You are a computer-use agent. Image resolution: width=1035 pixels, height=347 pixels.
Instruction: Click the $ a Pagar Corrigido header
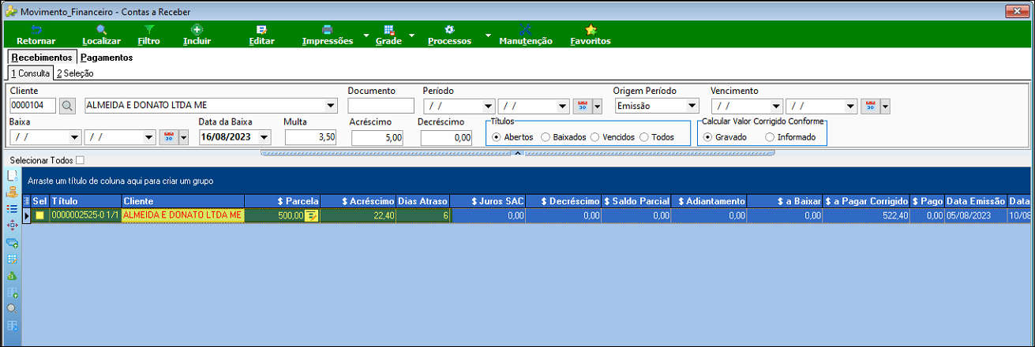point(866,201)
